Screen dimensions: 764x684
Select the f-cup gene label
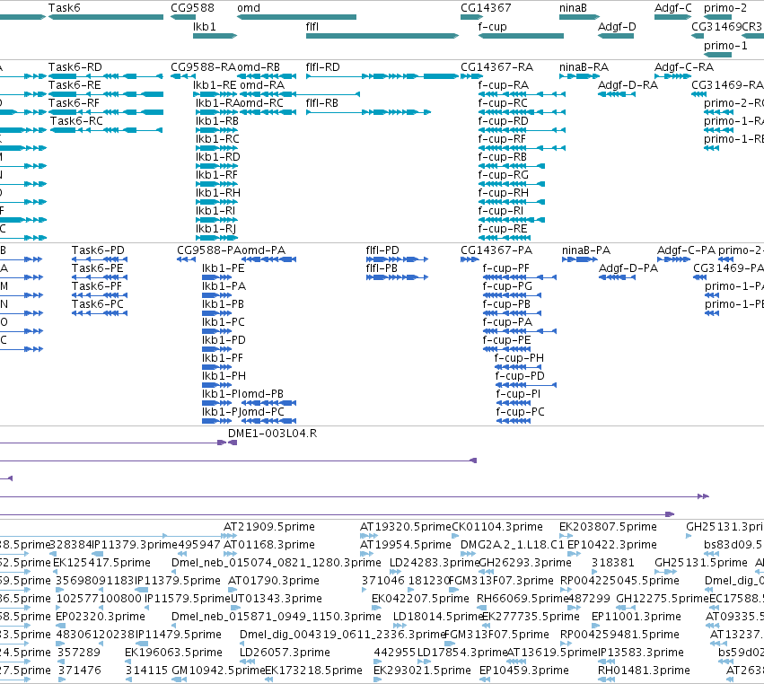[x=492, y=27]
